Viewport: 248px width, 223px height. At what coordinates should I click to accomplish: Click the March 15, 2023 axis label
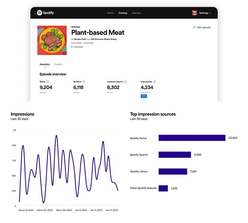click(26, 210)
